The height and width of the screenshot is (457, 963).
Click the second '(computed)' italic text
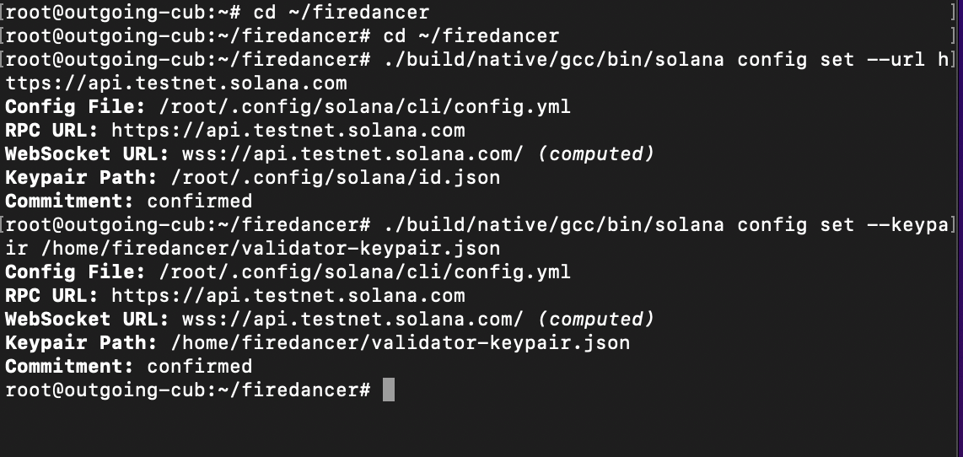pyautogui.click(x=595, y=320)
